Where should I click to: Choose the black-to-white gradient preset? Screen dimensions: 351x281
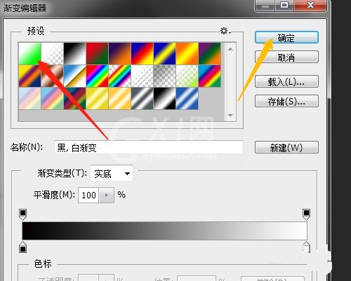click(x=75, y=53)
